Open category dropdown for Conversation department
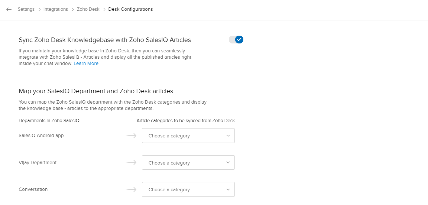 (188, 189)
